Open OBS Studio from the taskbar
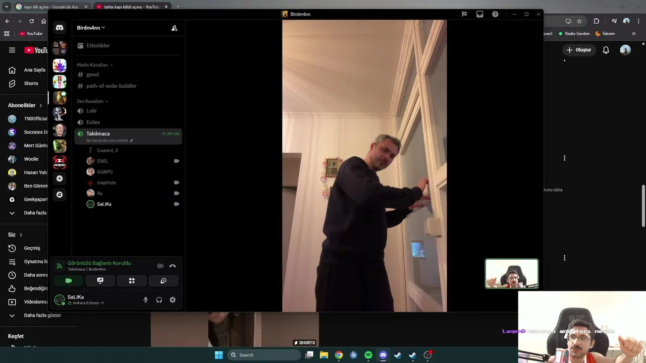This screenshot has width=646, height=363. (x=427, y=355)
